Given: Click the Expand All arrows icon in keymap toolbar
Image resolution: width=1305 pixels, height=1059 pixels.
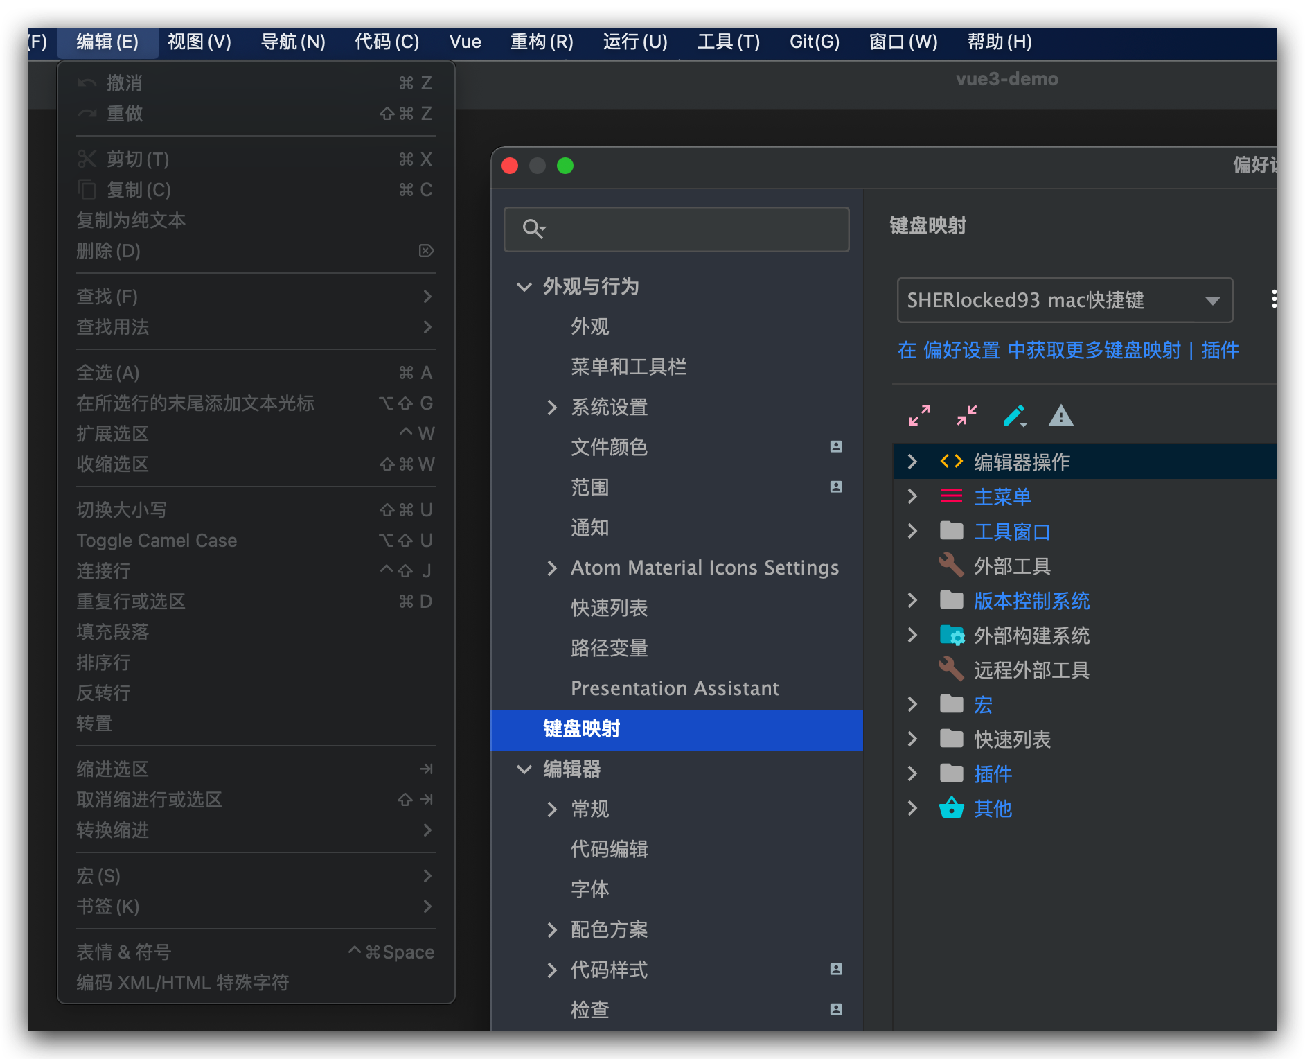Looking at the screenshot, I should tap(920, 415).
